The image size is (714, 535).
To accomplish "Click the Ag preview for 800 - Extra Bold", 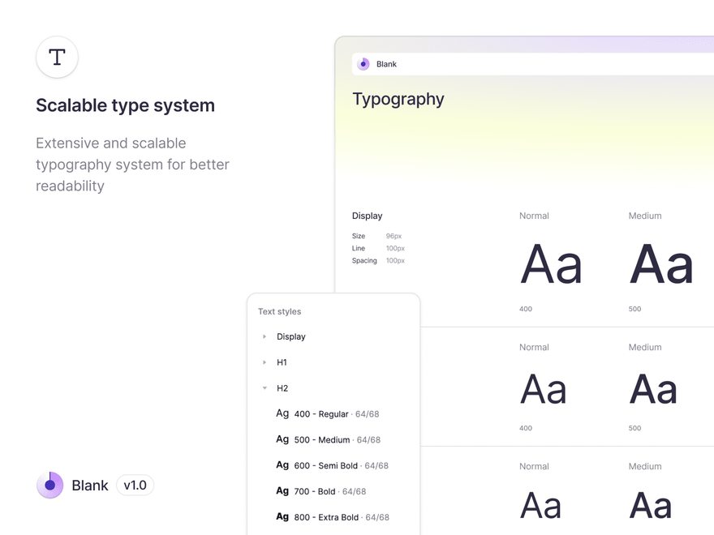I will (x=282, y=517).
